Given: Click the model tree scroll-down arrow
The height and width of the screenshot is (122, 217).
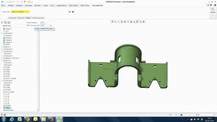Looking at the screenshot, I should [38, 110].
